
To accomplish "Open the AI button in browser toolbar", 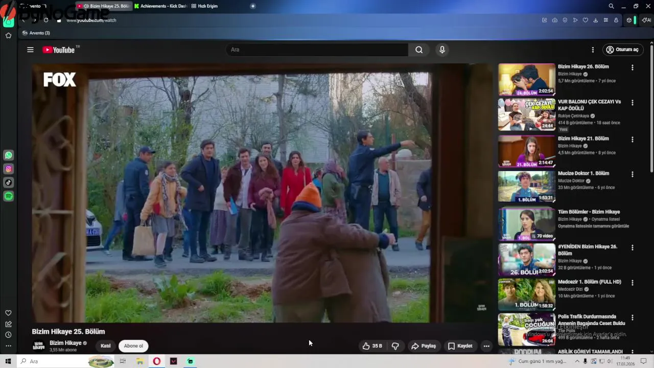I will click(647, 20).
